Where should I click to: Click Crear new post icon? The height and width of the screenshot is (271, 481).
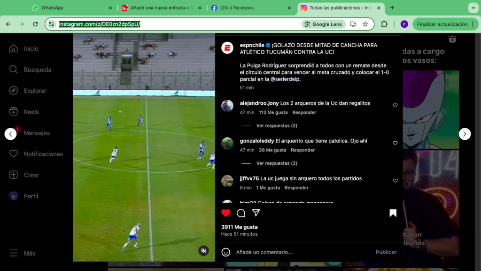14,175
